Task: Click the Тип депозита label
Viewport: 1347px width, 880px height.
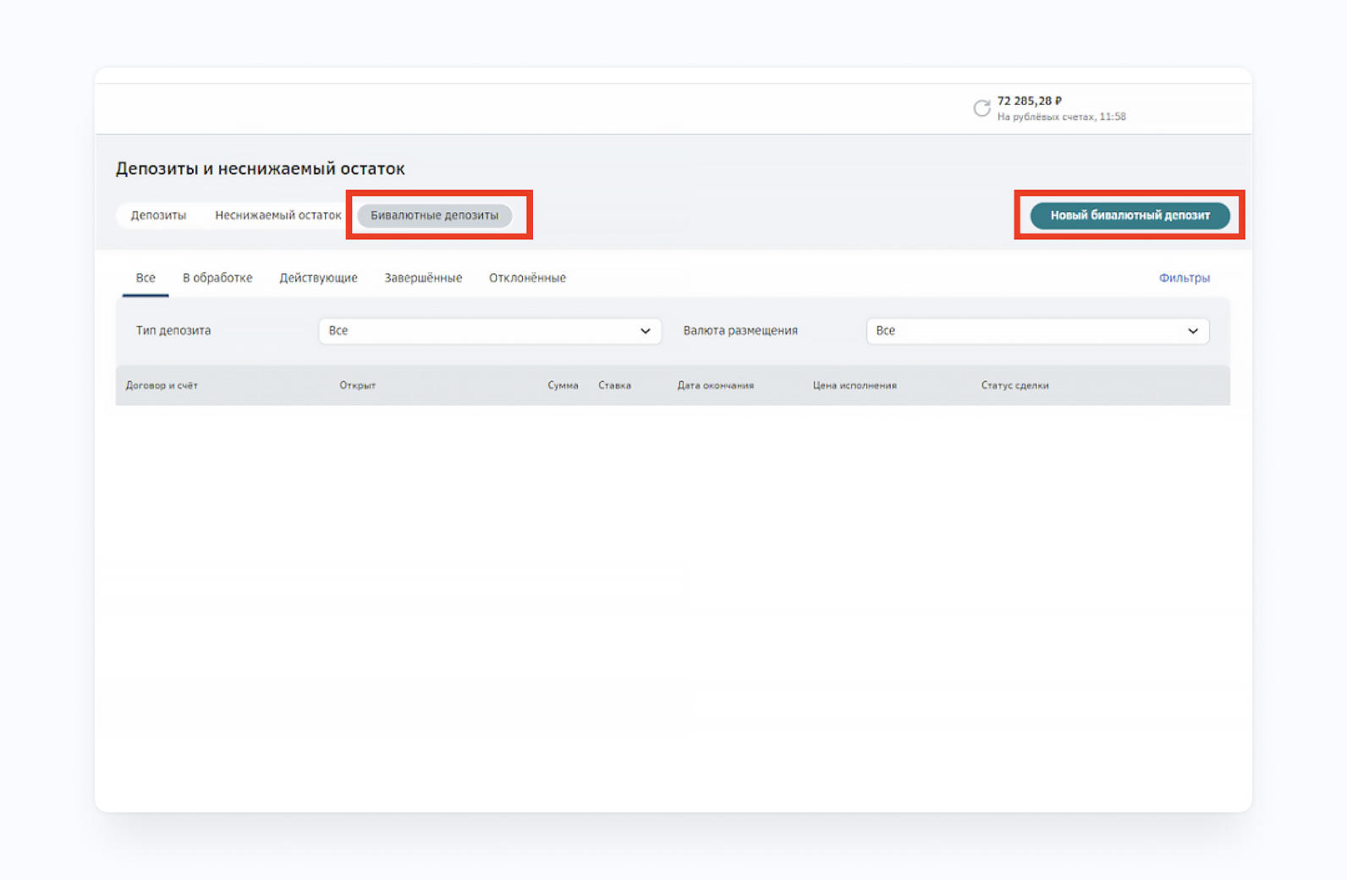Action: point(173,331)
